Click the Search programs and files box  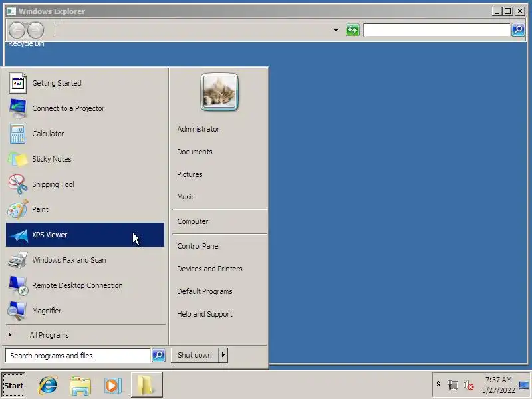pos(78,356)
